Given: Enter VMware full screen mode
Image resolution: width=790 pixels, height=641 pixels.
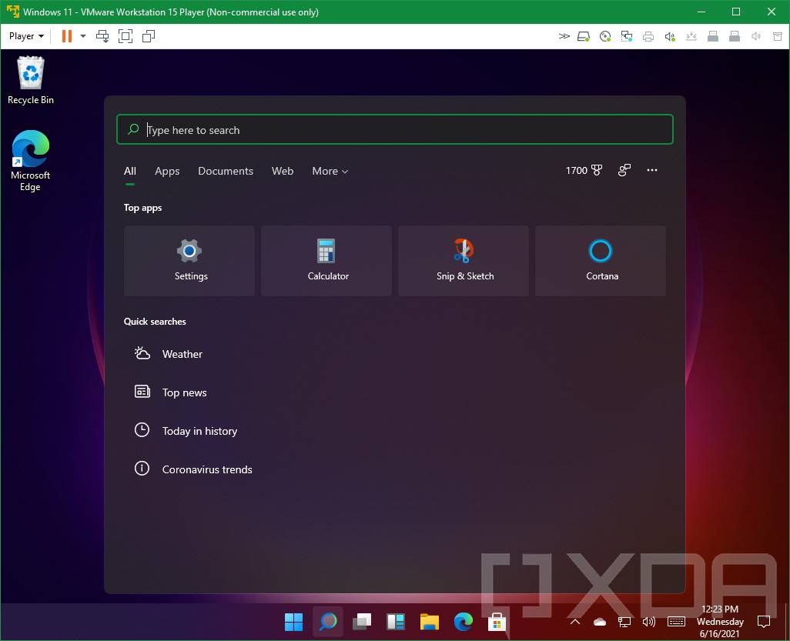Looking at the screenshot, I should [x=126, y=36].
